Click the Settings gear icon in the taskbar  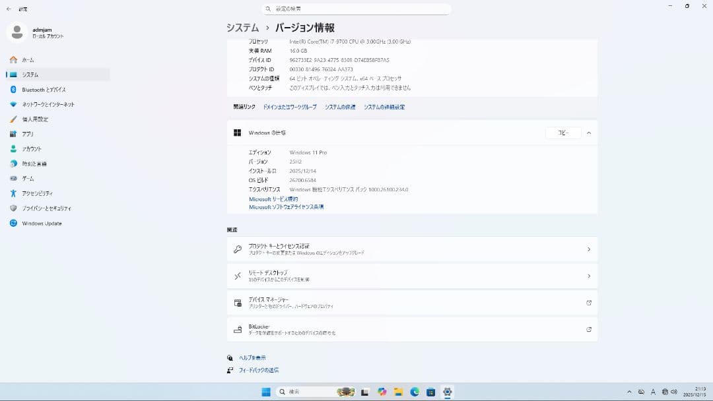(x=447, y=392)
